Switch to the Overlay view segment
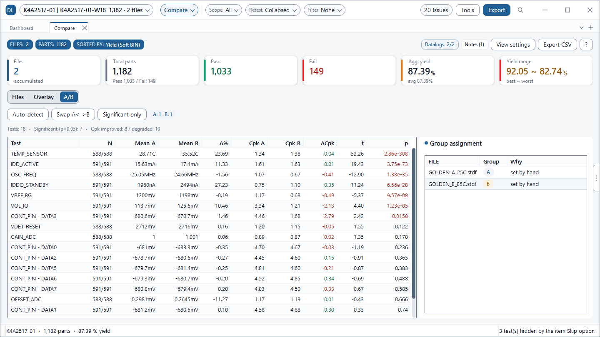600x337 pixels. (x=44, y=97)
